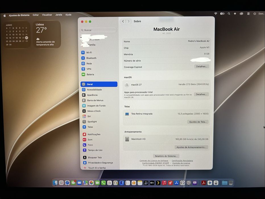Click the Creative Cloud menu bar icon
Viewport: 265px width, 199px height.
[241, 14]
